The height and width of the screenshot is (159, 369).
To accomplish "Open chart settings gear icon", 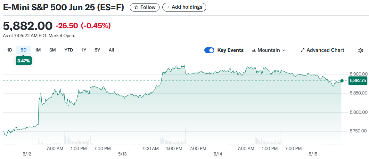I will click(361, 50).
